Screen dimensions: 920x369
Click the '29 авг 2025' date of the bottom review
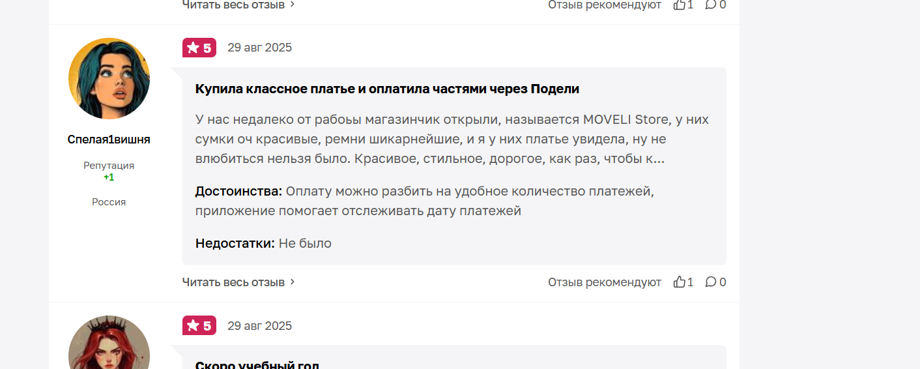[259, 325]
